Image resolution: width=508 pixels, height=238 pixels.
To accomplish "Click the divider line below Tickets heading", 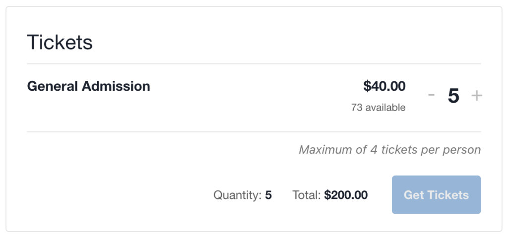I will click(254, 64).
